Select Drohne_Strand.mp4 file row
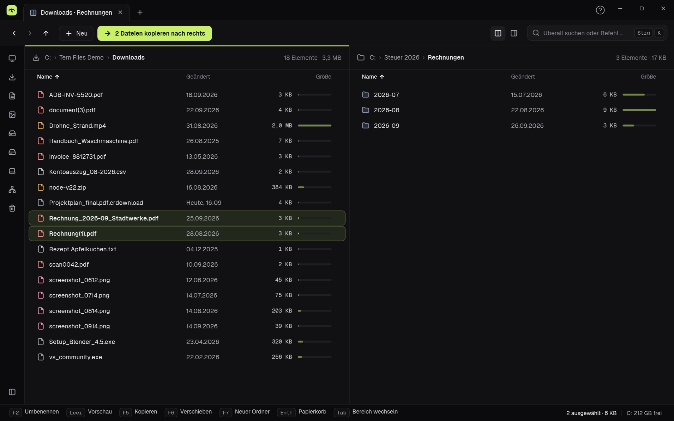674x421 pixels. [187, 125]
